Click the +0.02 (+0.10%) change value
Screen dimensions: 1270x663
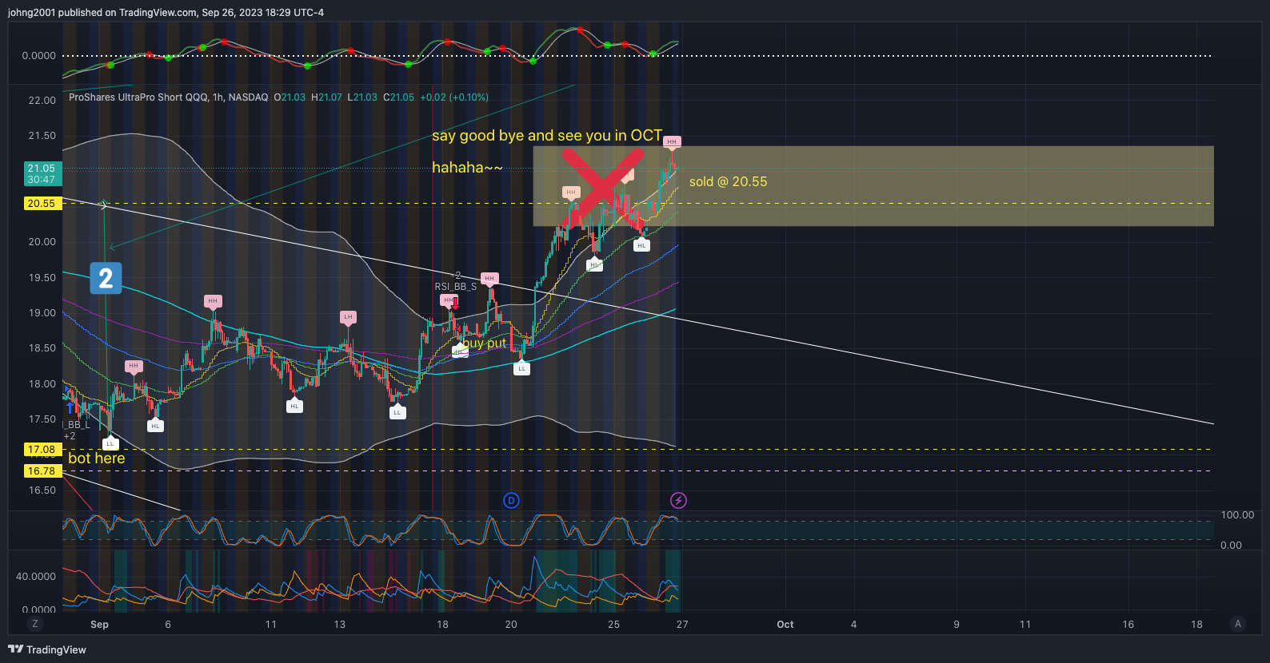pos(454,97)
